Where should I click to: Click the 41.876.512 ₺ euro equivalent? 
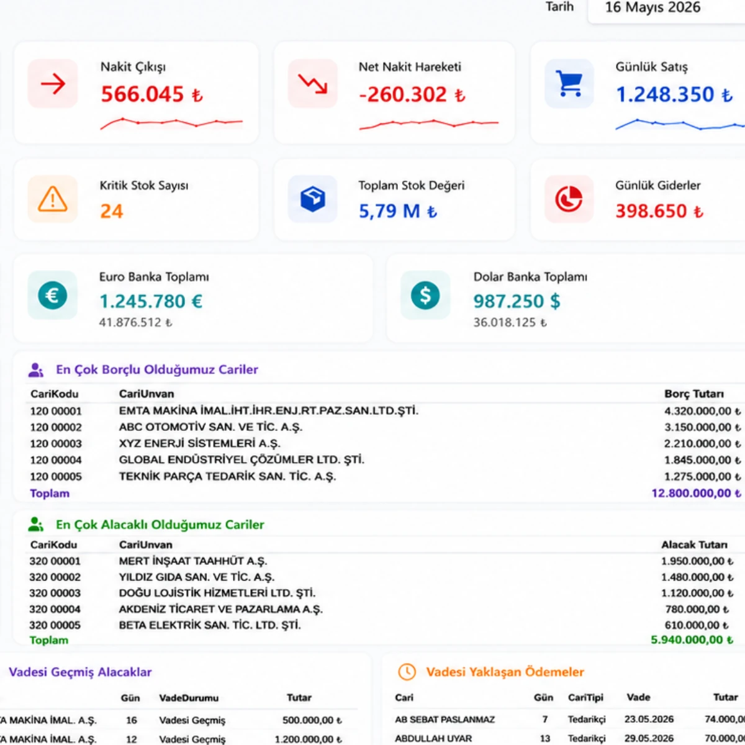click(x=135, y=322)
